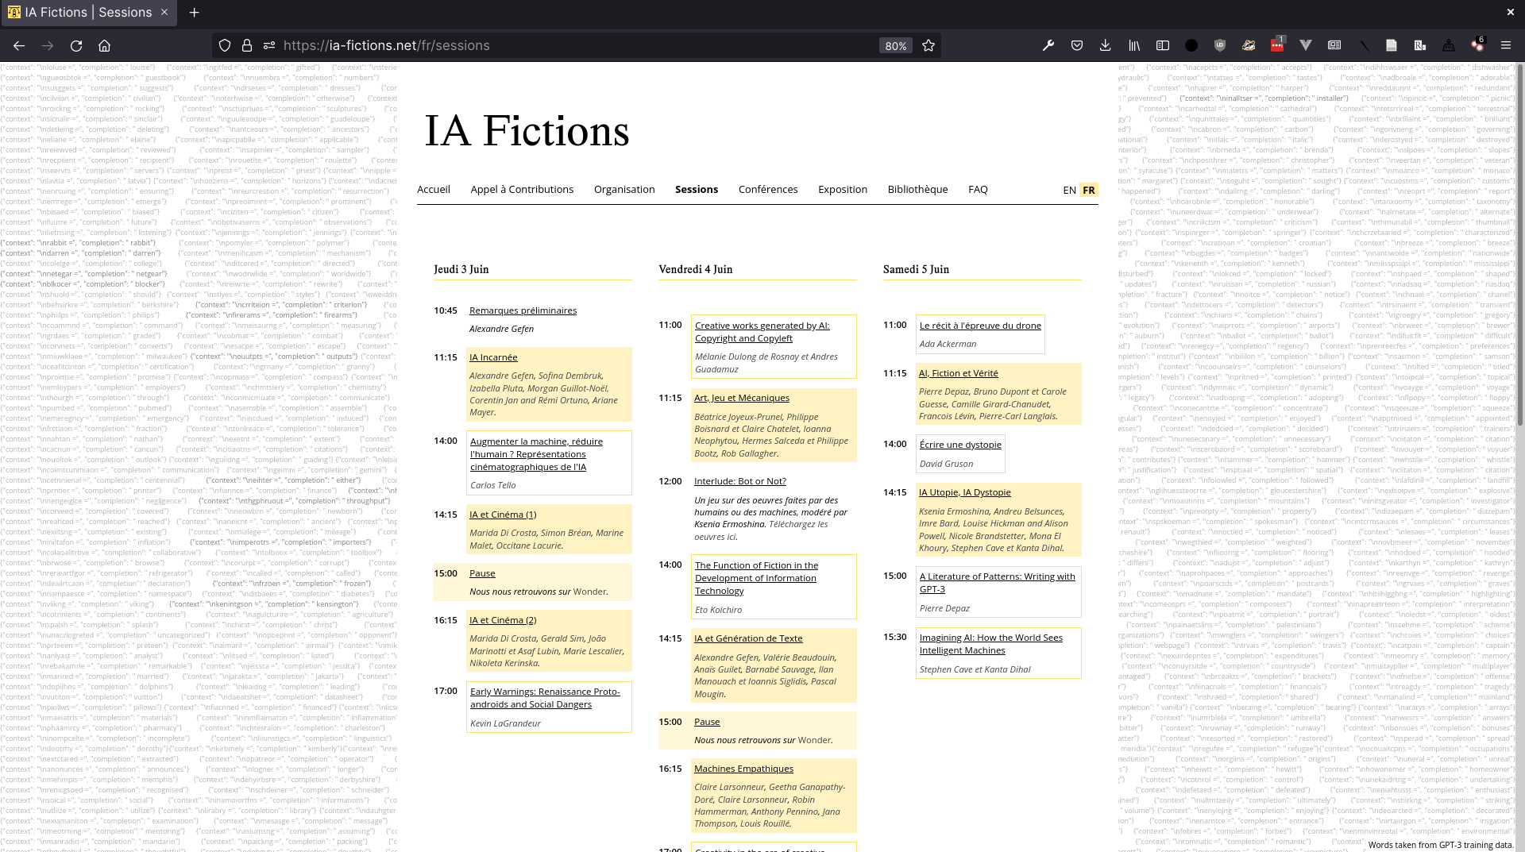Open the tracking protection shield in the URL bar

point(225,45)
